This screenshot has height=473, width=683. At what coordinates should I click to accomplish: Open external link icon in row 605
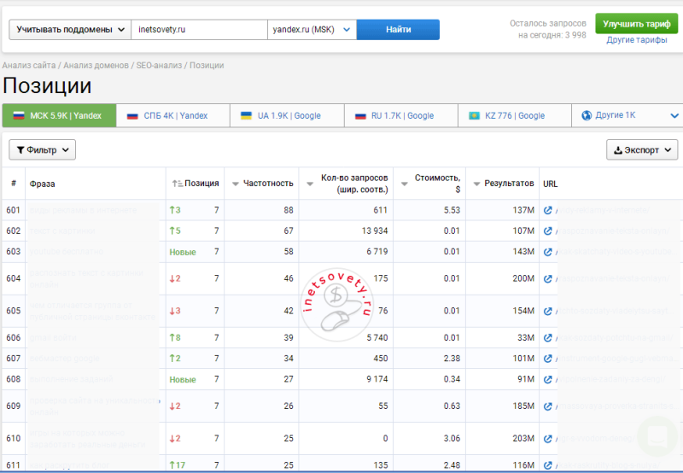[x=547, y=311]
